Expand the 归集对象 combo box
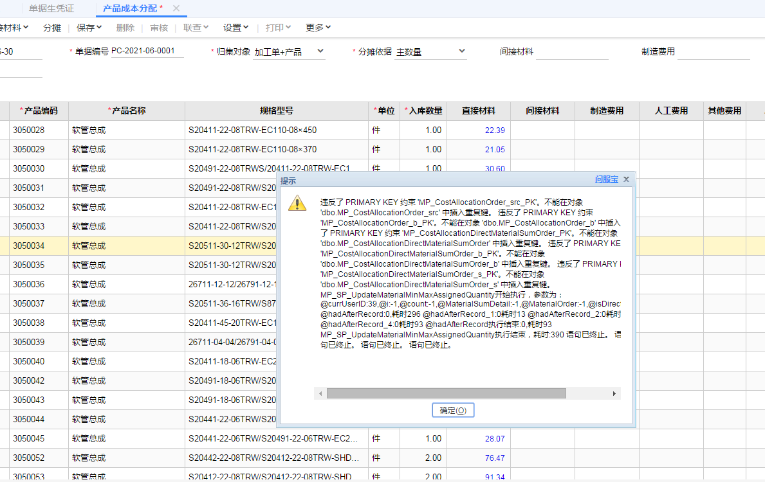This screenshot has width=765, height=482. [320, 51]
